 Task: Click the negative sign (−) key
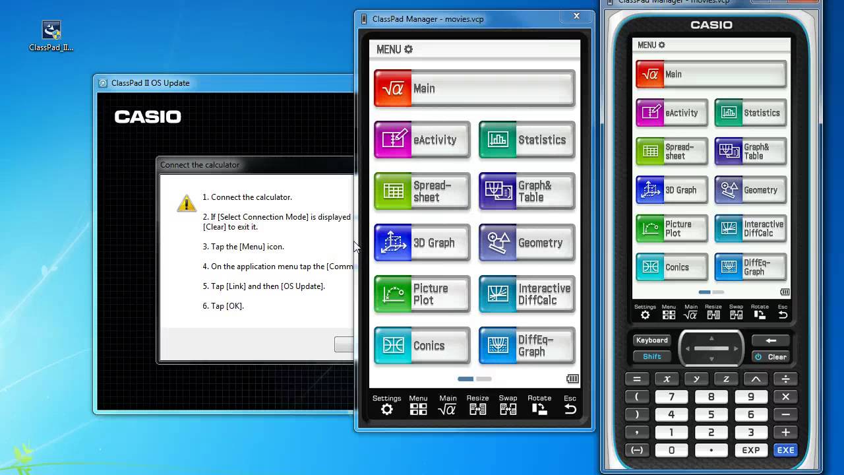coord(637,450)
